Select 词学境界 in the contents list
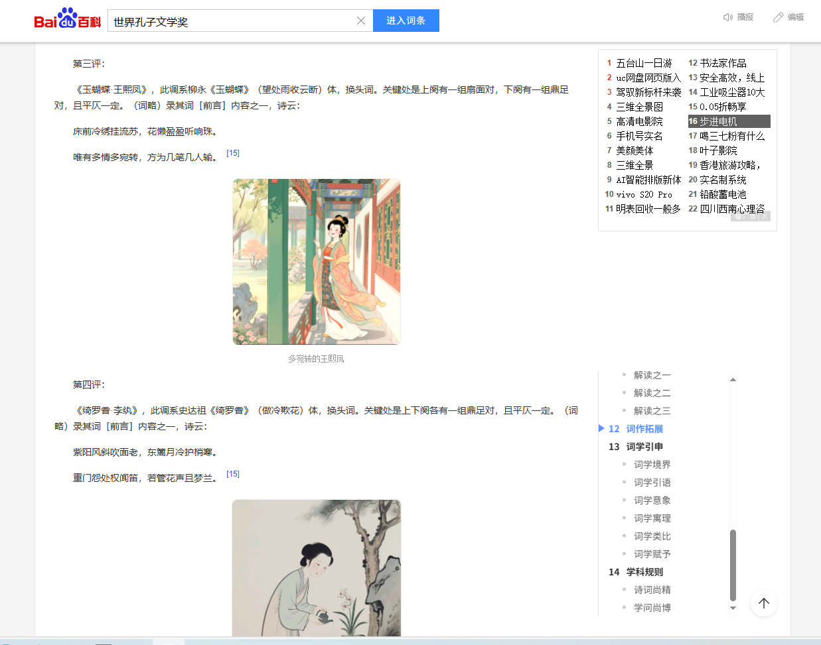 652,465
